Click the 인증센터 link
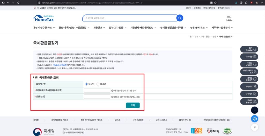 point(197,8)
